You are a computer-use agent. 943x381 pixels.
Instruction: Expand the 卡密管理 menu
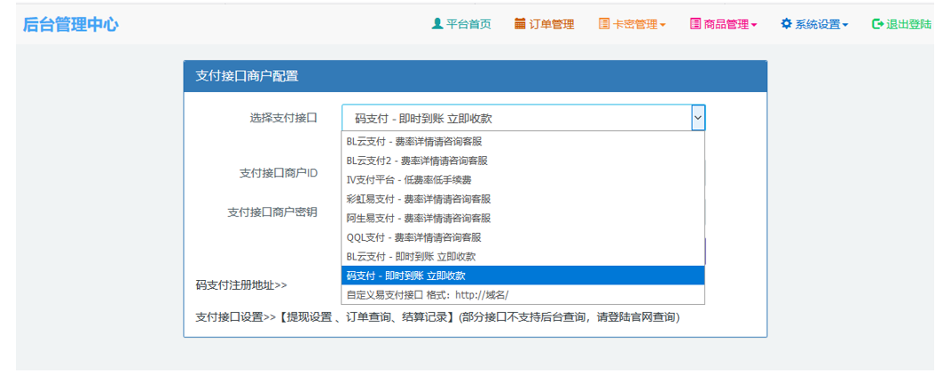click(633, 24)
